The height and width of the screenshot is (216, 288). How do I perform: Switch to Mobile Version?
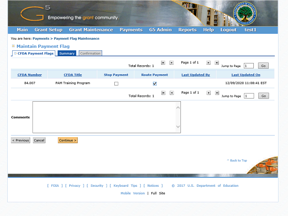[133, 193]
